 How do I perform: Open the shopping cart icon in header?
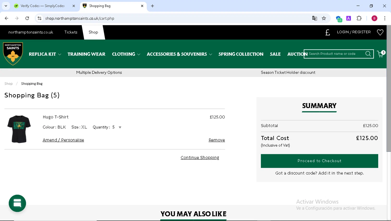[x=381, y=54]
